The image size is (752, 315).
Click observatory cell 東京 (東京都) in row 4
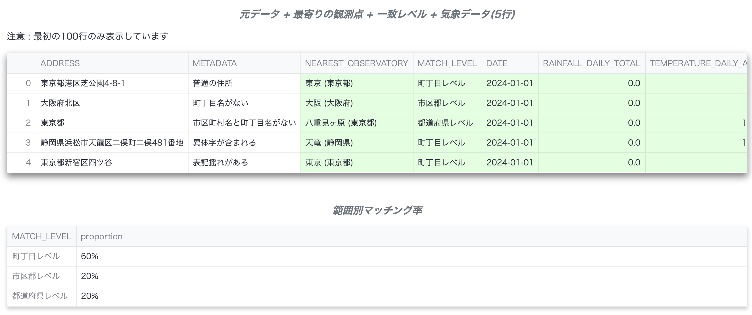[x=357, y=162]
